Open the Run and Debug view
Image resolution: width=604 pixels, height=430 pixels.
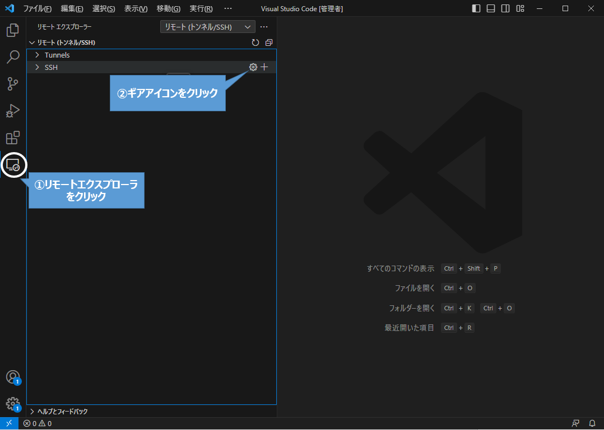pyautogui.click(x=12, y=111)
